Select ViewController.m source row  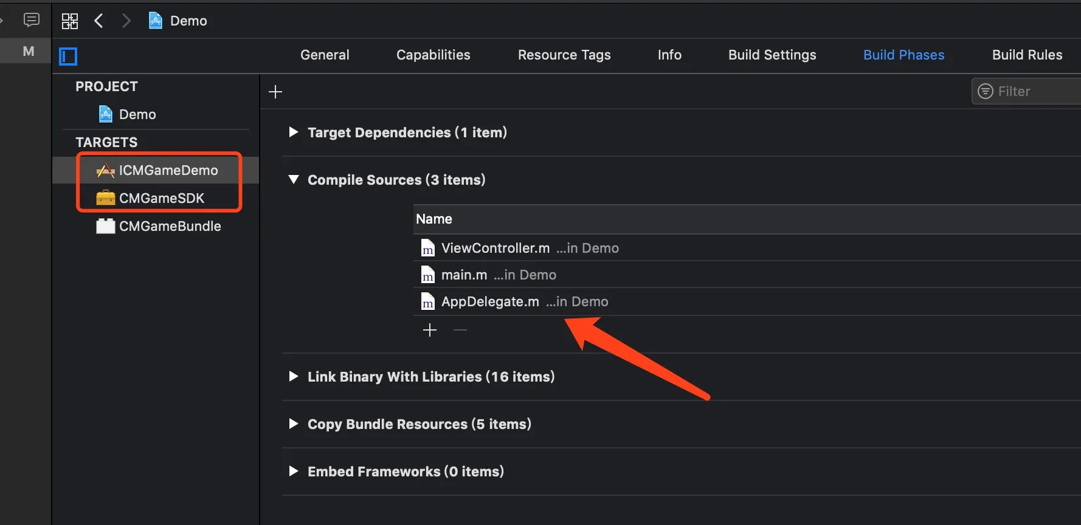pyautogui.click(x=747, y=248)
